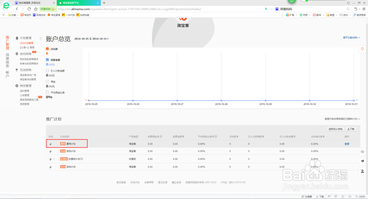Image resolution: width=368 pixels, height=199 pixels.
Task: Expand the 收藏 favorites dropdown arrow
Action: [17, 15]
